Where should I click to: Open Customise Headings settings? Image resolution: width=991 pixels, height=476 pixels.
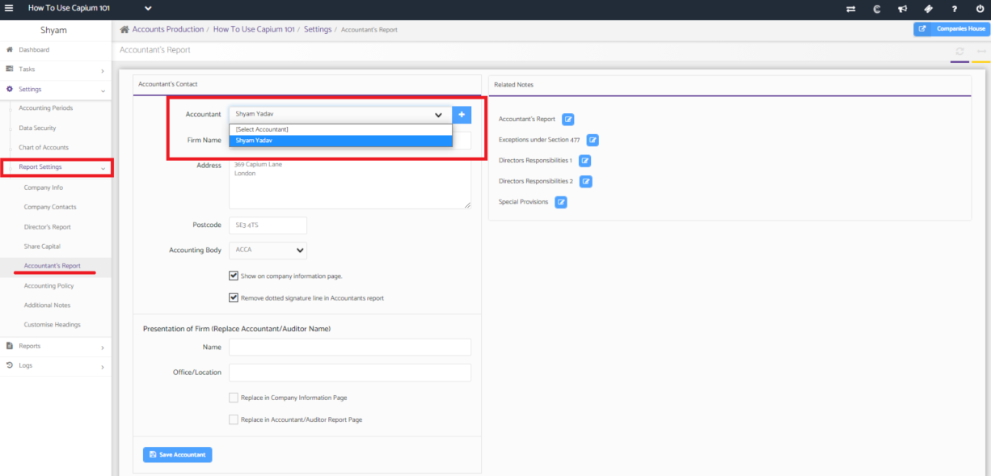coord(52,325)
